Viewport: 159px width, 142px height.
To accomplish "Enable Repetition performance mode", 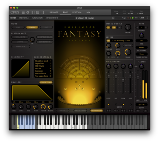I will click(21, 46).
